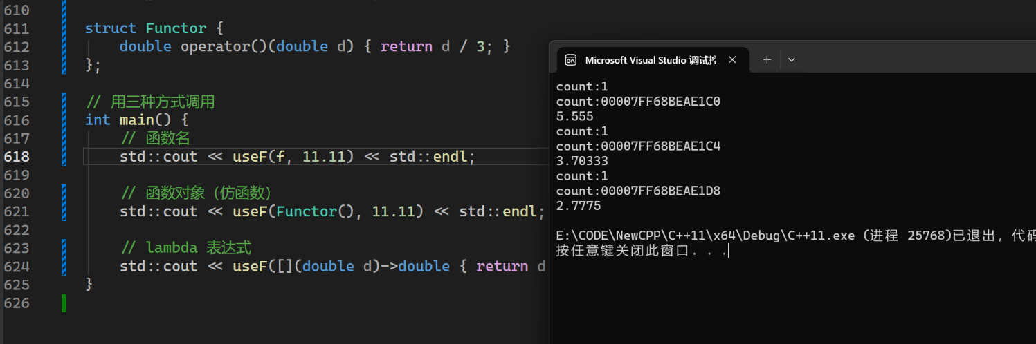The width and height of the screenshot is (1036, 344).
Task: Select line number 611 in the editor gutter
Action: [x=17, y=28]
